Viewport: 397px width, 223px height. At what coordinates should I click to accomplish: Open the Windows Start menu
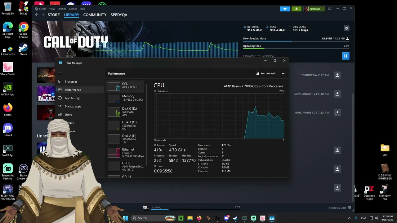tap(126, 218)
